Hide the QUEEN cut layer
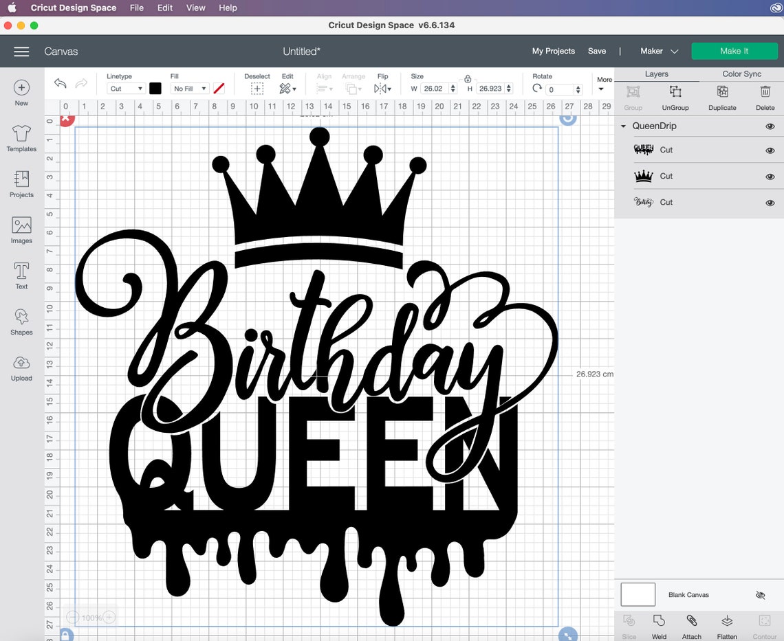Viewport: 784px width, 641px height. click(770, 150)
